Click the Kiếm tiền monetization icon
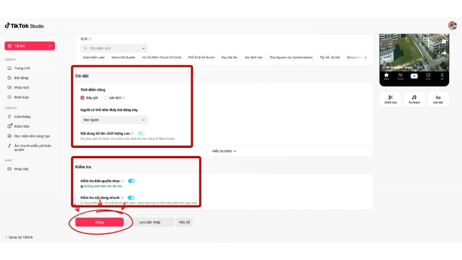Screen dimensions: 462x260 [9, 126]
